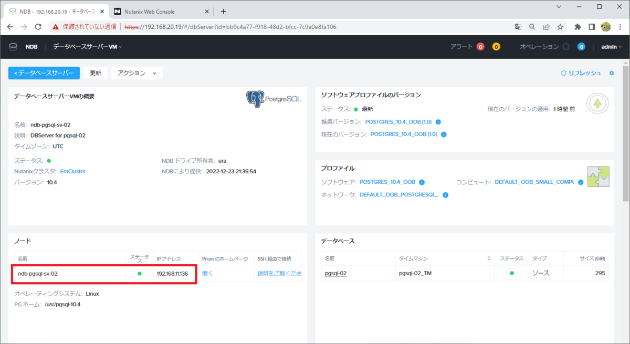
Task: Click node name ndb-pgsql-sv-02 in table
Action: [x=38, y=274]
